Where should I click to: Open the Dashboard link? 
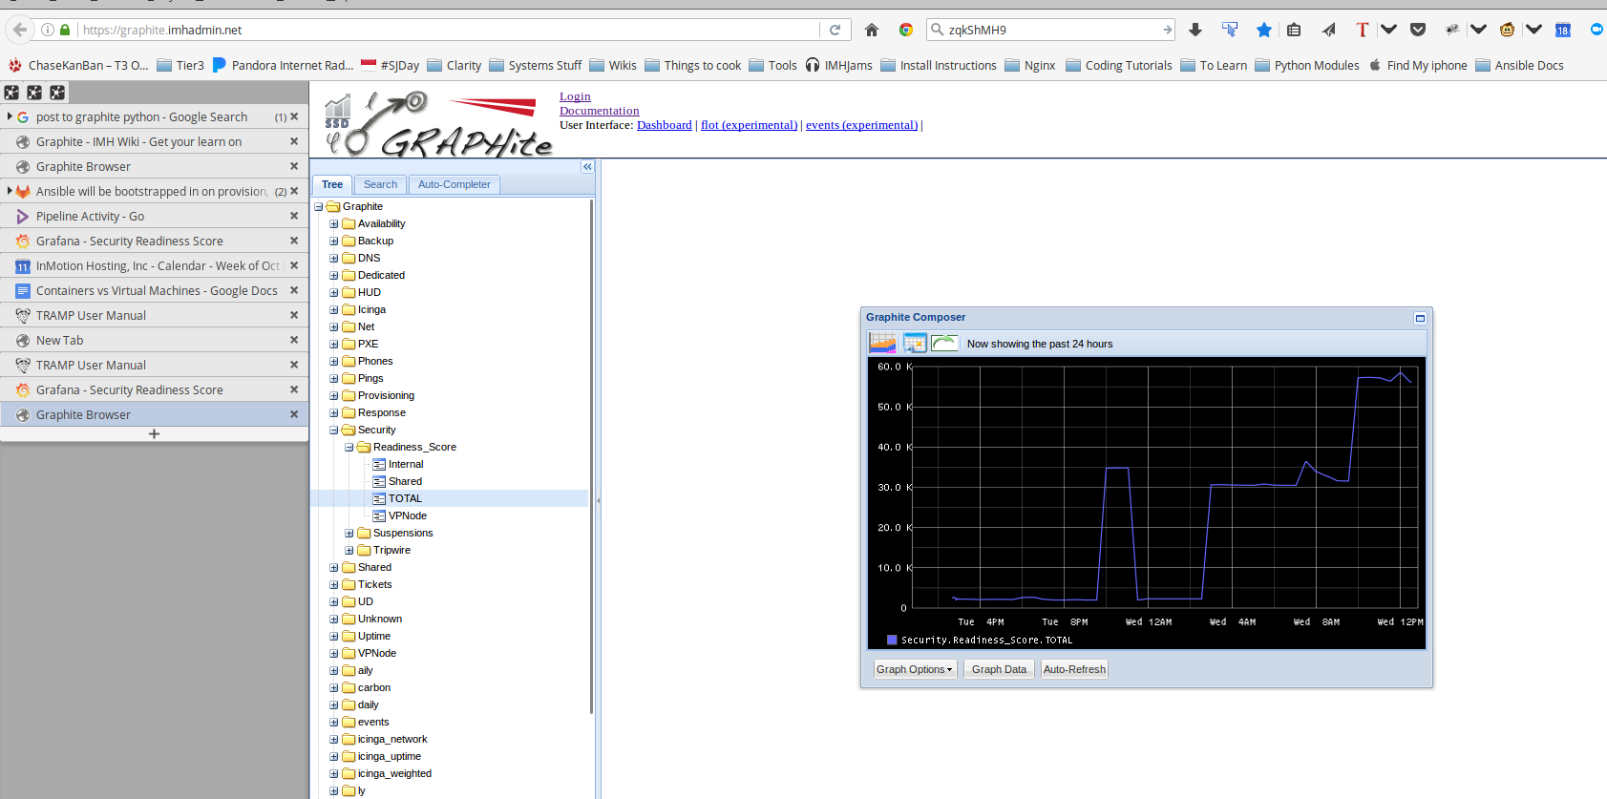[x=664, y=125]
